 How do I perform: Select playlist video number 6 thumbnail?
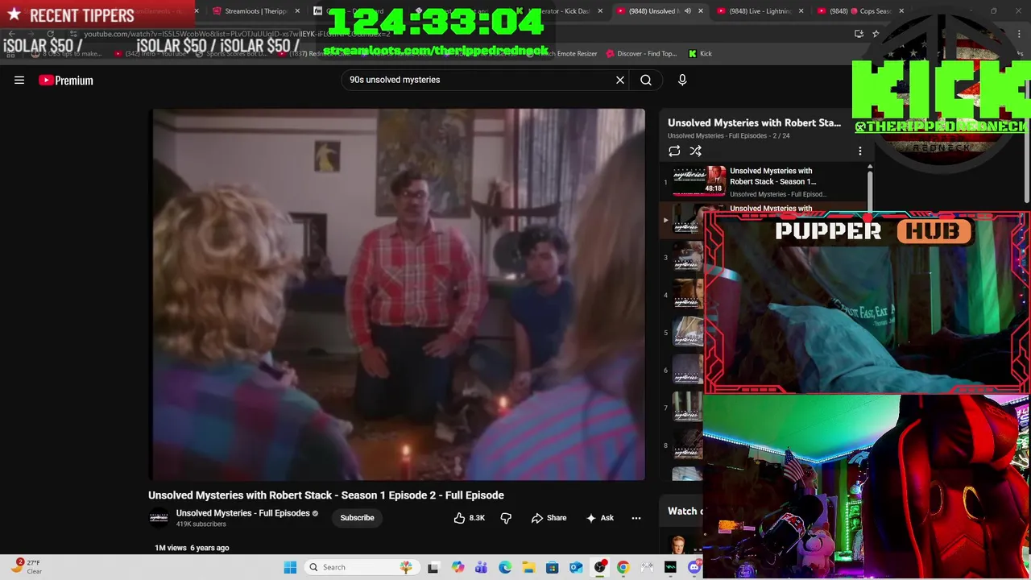(x=687, y=371)
